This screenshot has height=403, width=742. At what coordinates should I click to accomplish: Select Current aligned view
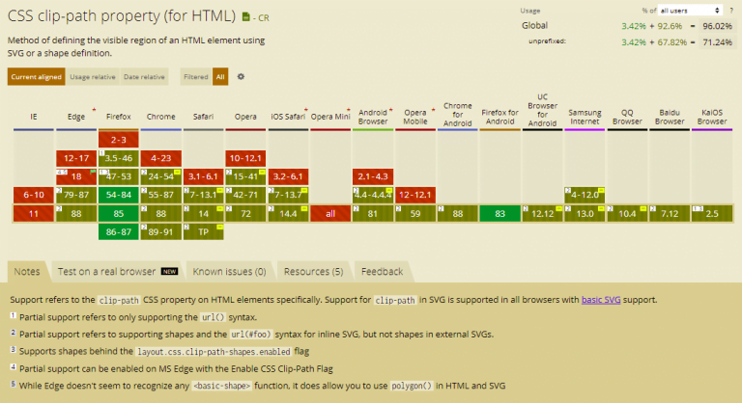(x=37, y=76)
